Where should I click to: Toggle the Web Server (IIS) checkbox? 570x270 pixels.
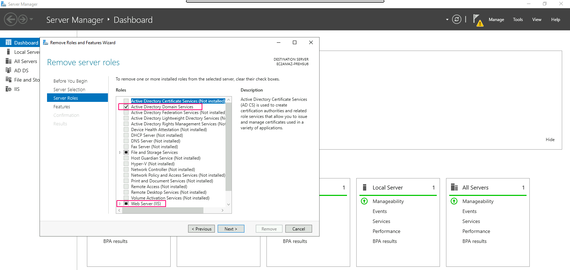click(126, 203)
